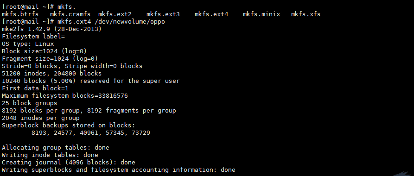This screenshot has height=176, width=414.
Task: Click the mkfs.ext4 completion entry
Action: 211,14
